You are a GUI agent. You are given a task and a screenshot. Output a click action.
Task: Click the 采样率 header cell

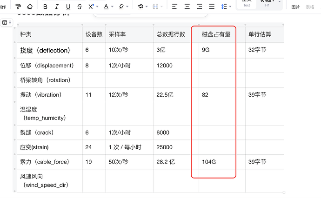coord(130,34)
